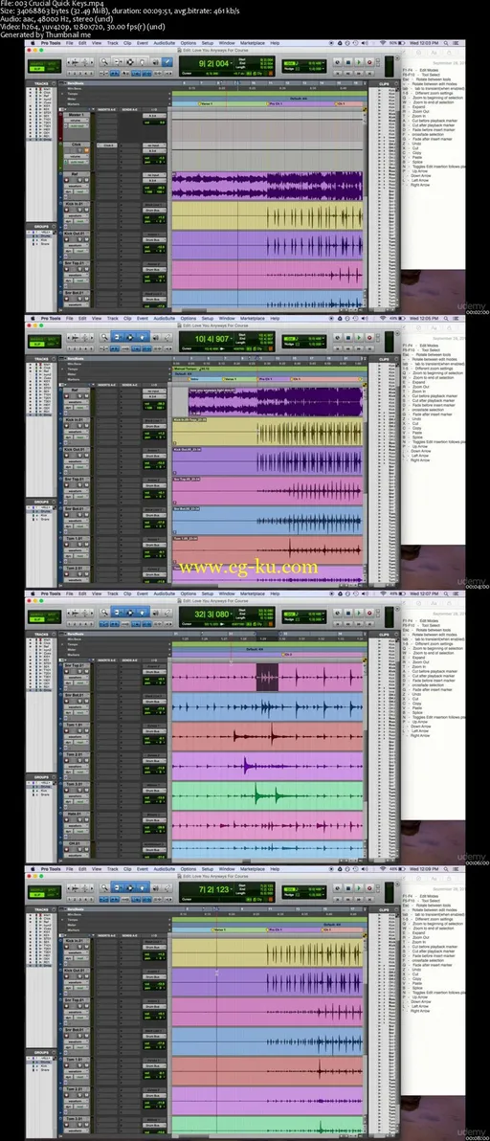The image size is (490, 1141).
Task: Click the TRACKS list header in the 12:07 PM frame
Action: click(41, 635)
